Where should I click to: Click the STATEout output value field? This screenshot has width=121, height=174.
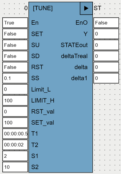[106, 45]
